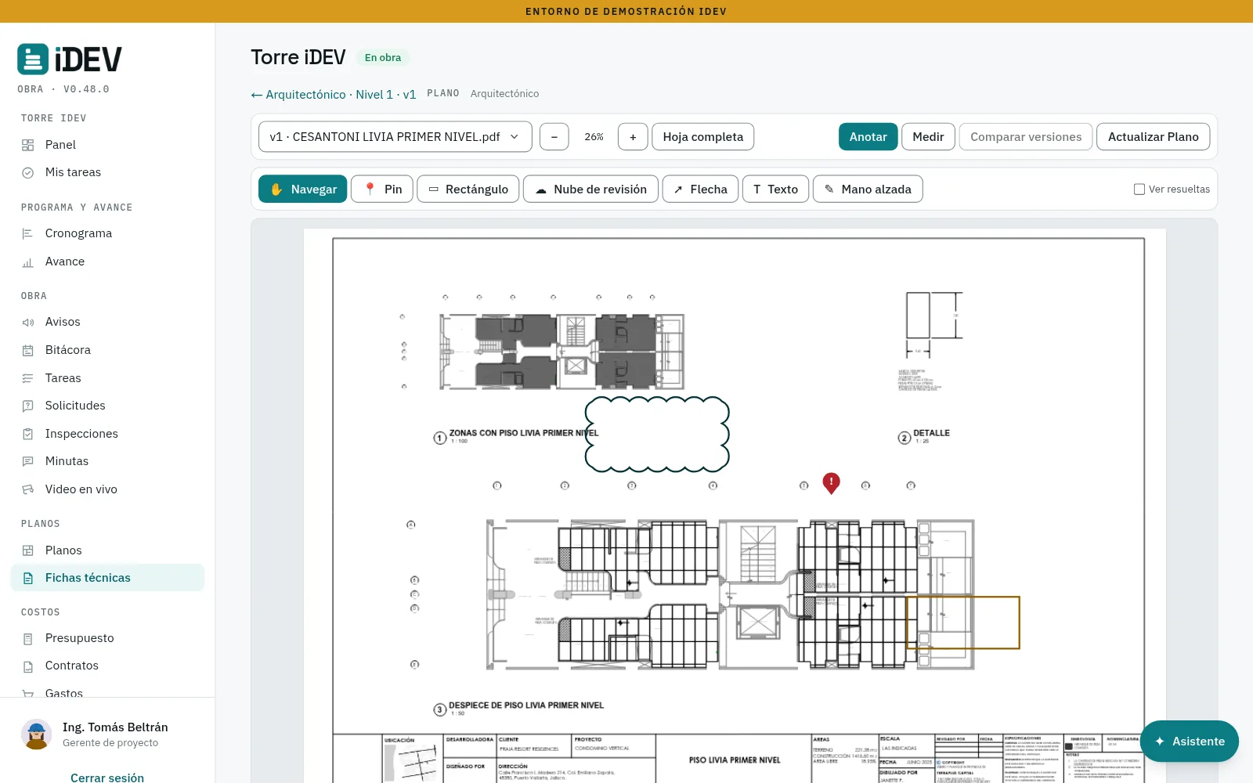Open the Asistente chat button
This screenshot has height=783, width=1253.
click(x=1189, y=741)
